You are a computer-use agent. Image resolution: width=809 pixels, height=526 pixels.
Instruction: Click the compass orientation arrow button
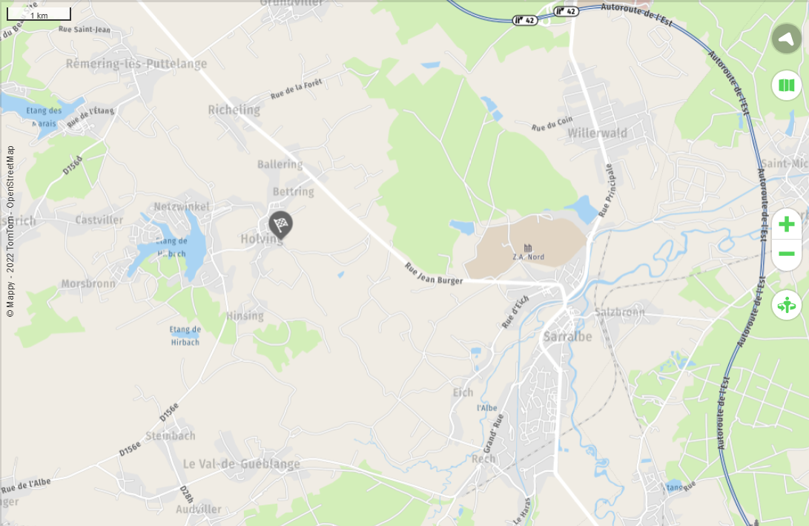click(x=786, y=39)
